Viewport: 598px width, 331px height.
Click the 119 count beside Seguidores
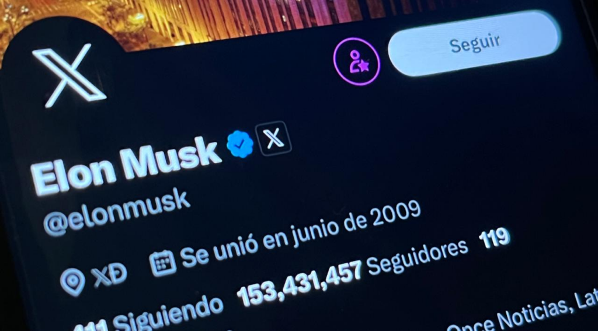pyautogui.click(x=494, y=238)
